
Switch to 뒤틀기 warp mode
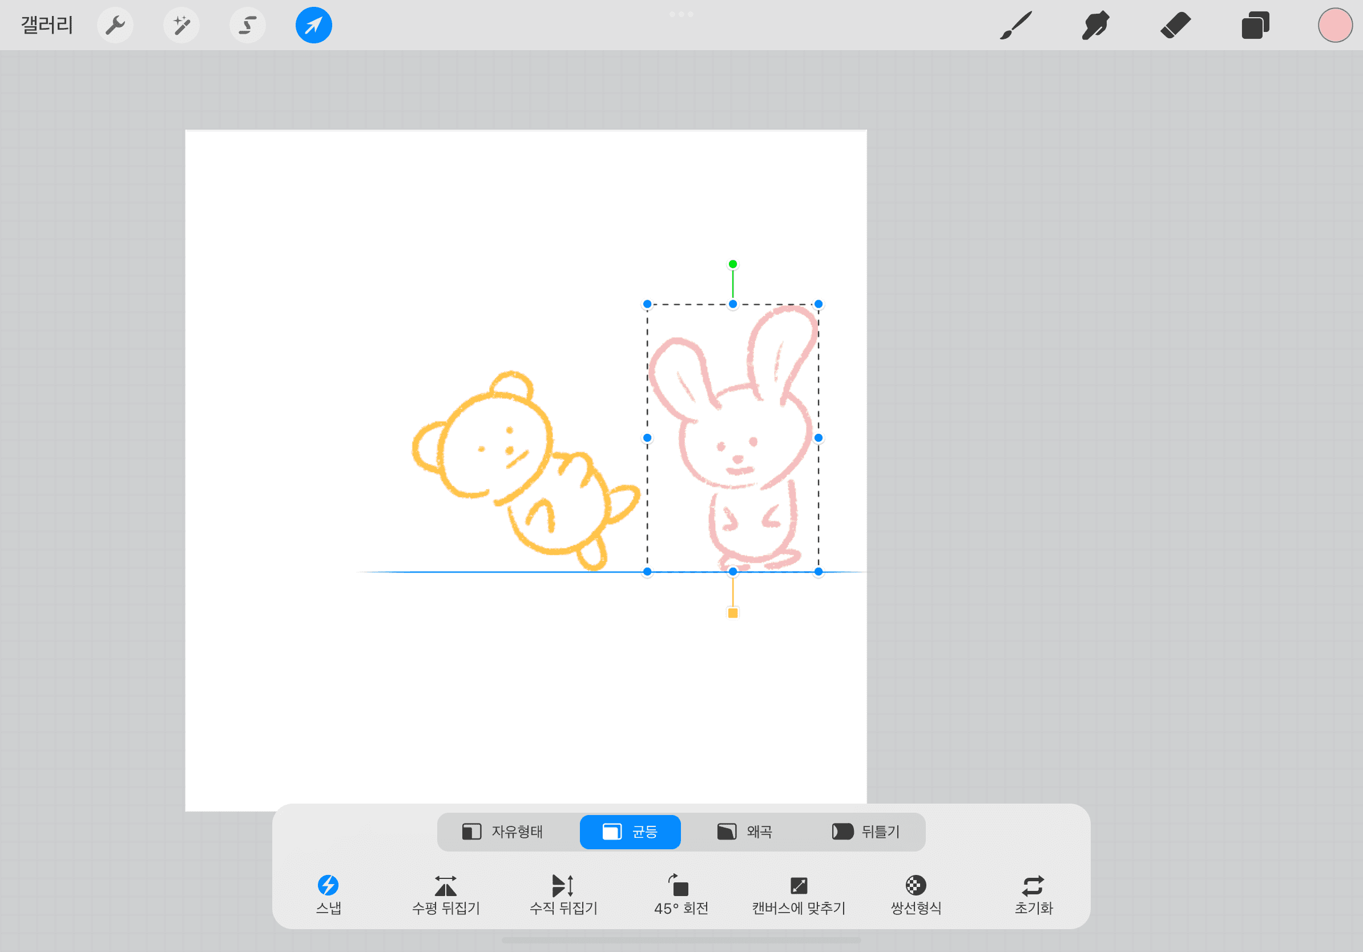[866, 832]
